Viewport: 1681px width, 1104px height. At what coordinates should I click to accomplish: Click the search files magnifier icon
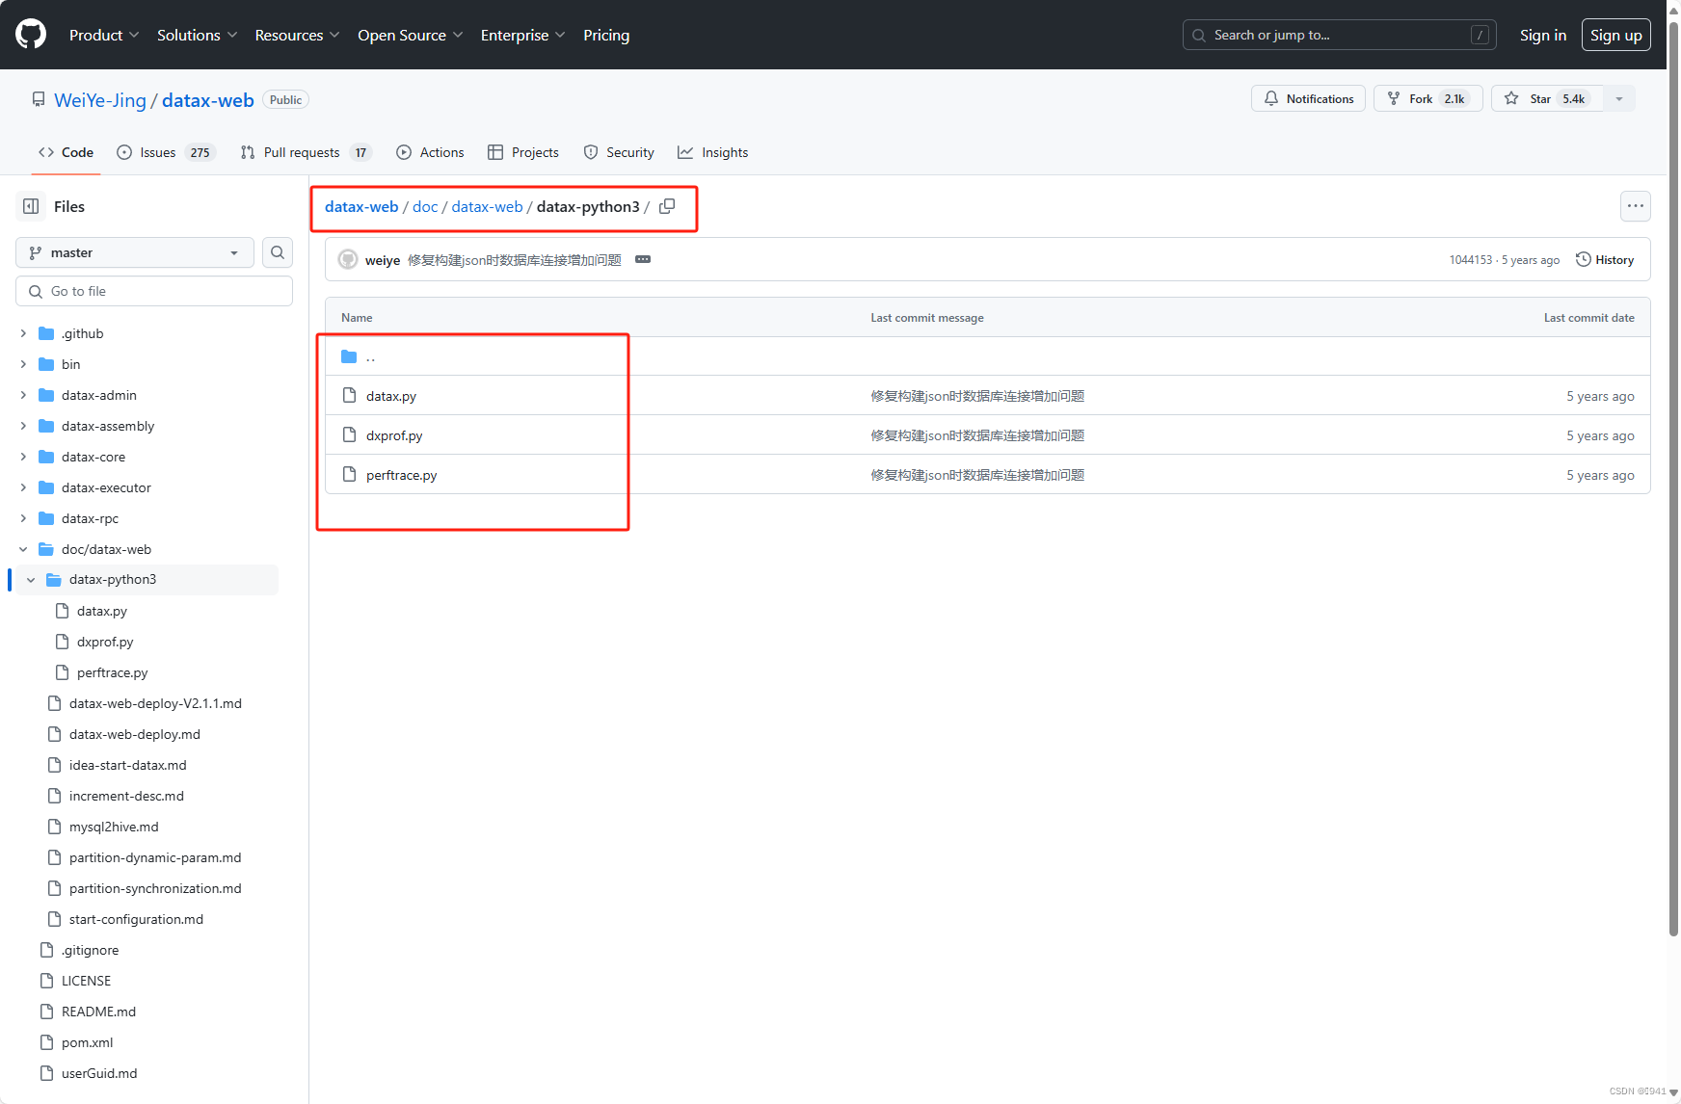[x=278, y=252]
